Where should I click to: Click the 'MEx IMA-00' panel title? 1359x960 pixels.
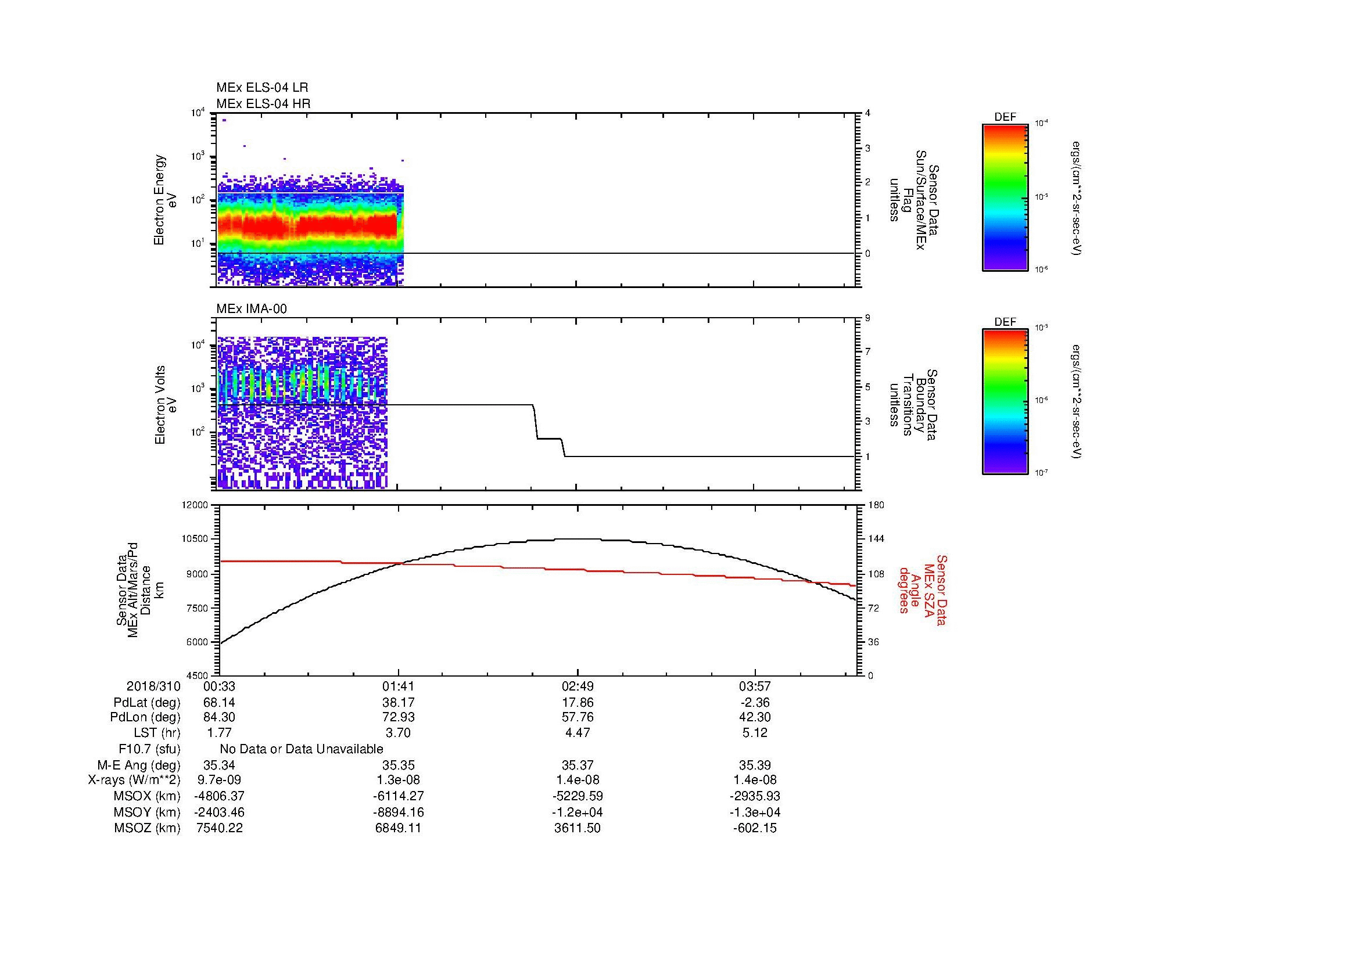pyautogui.click(x=252, y=309)
